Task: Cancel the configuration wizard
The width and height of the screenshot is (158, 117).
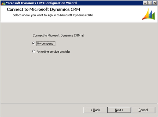Action: tap(143, 110)
